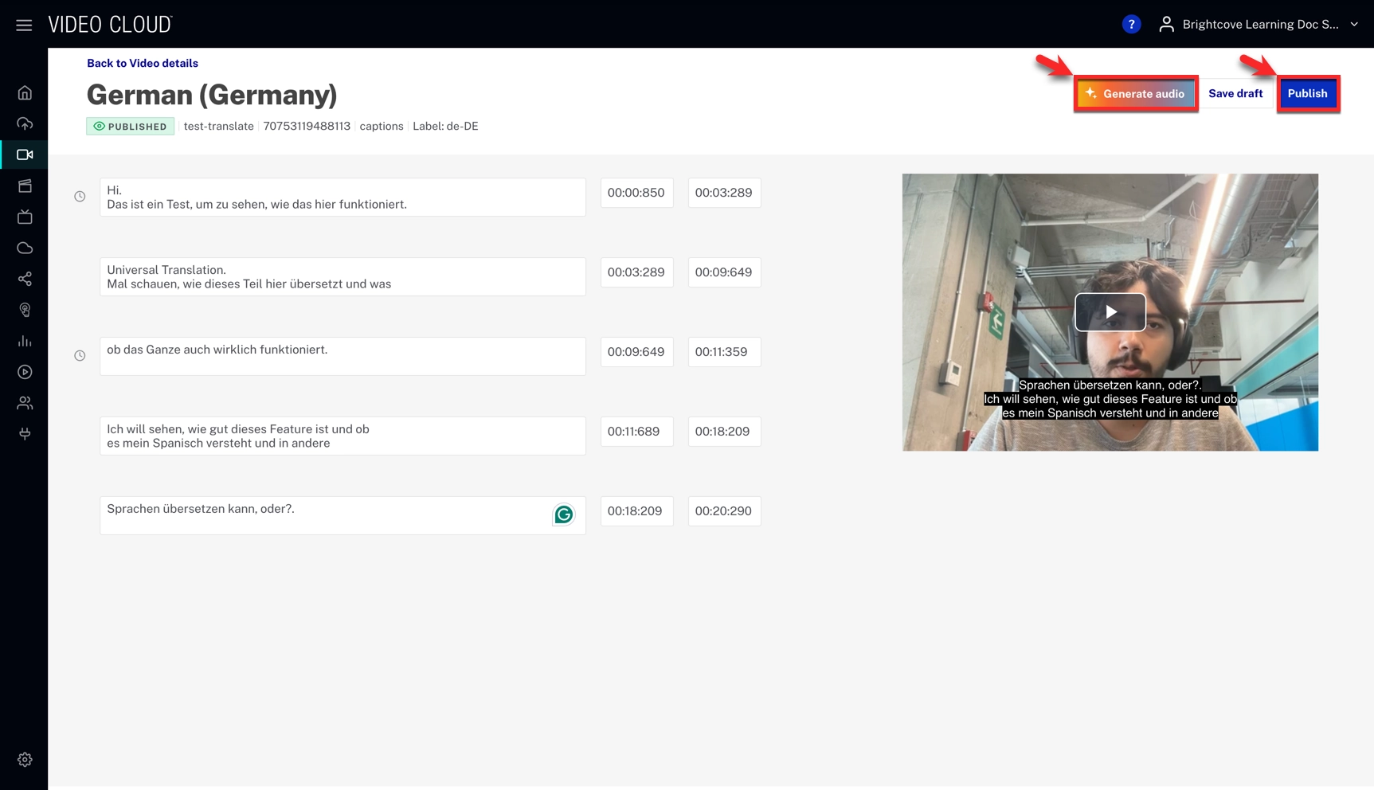
Task: Open the hamburger navigation menu
Action: pos(24,25)
